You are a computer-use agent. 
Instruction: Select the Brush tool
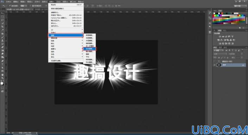coord(2,37)
